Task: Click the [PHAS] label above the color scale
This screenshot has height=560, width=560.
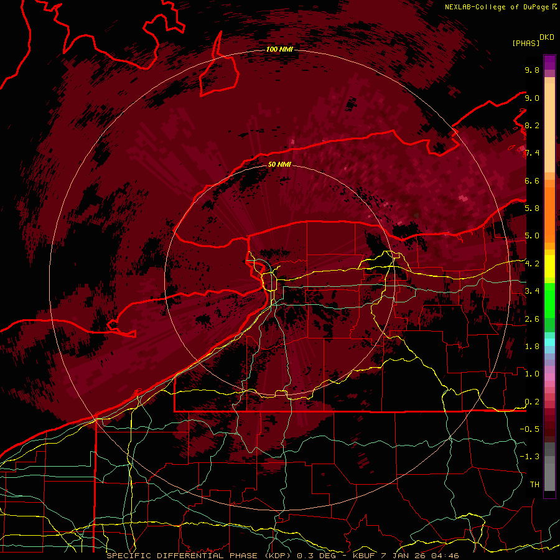Action: click(x=526, y=43)
